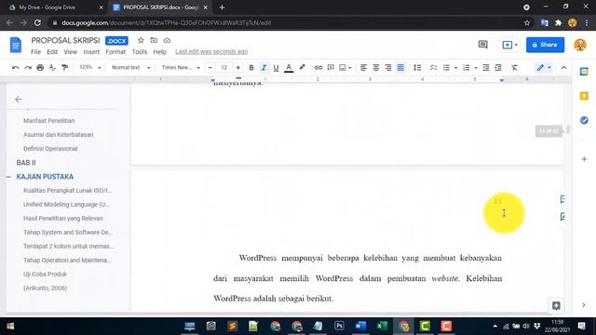Click the Undo icon in toolbar
The width and height of the screenshot is (596, 335).
16,68
